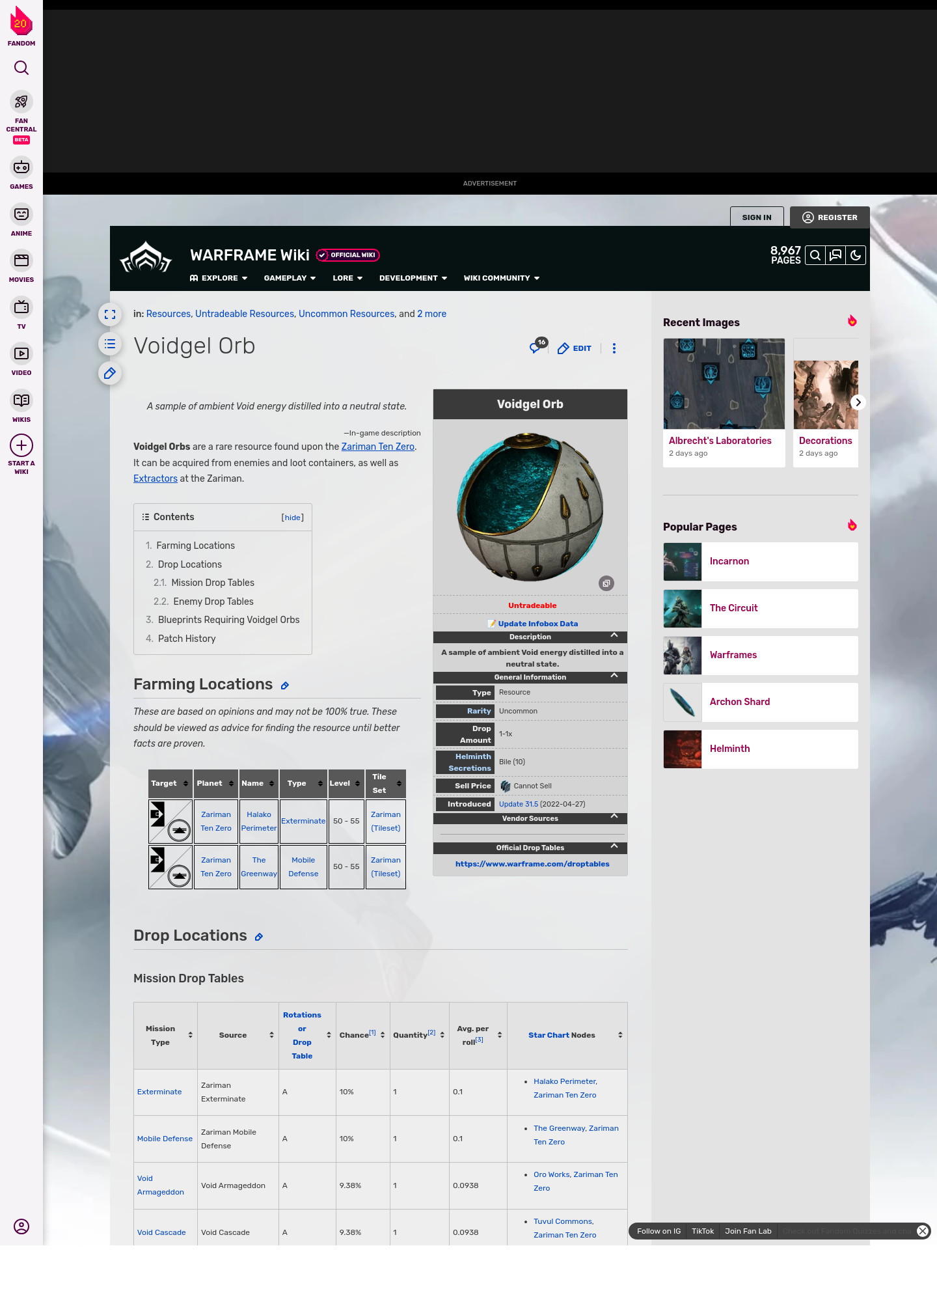Open the TV sidebar icon
Viewport: 937px width, 1302px height.
21,307
